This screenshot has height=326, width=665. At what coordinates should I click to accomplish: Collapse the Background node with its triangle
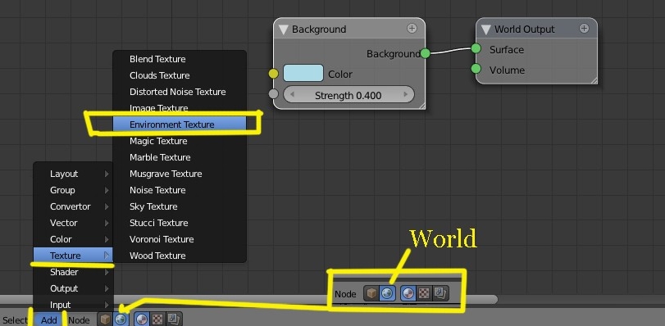pos(284,29)
